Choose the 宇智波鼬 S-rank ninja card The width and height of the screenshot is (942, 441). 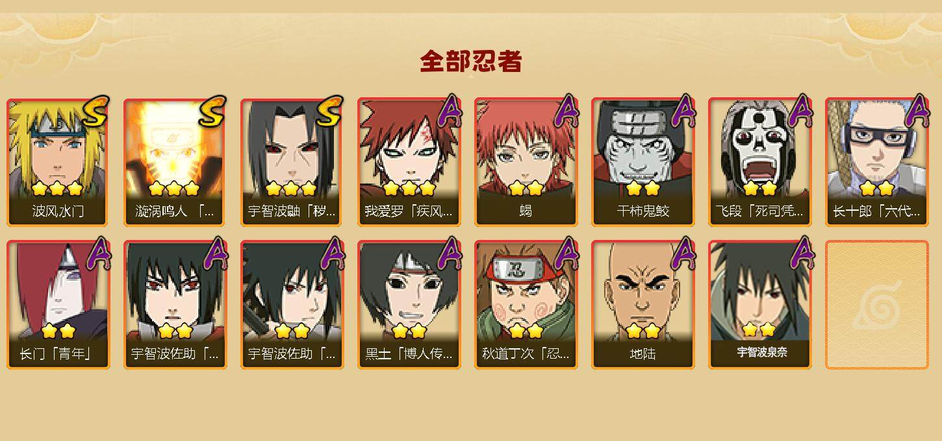click(292, 162)
